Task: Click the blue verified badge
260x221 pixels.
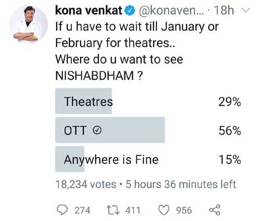Action: click(x=130, y=11)
